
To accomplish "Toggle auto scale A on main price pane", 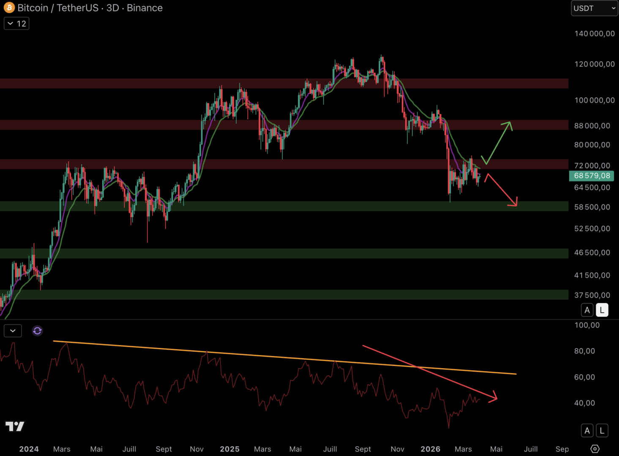I will tap(587, 310).
